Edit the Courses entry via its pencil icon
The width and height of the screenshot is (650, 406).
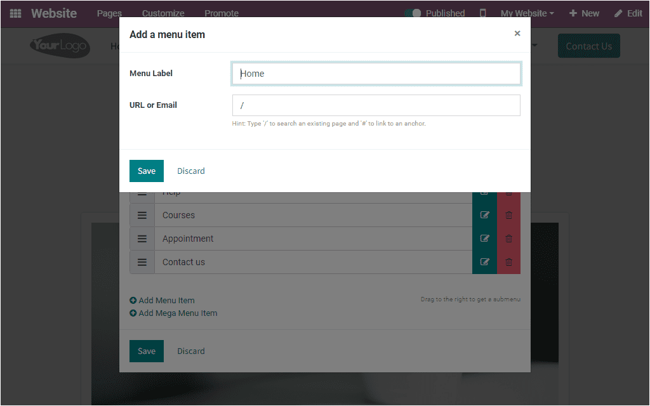(484, 214)
